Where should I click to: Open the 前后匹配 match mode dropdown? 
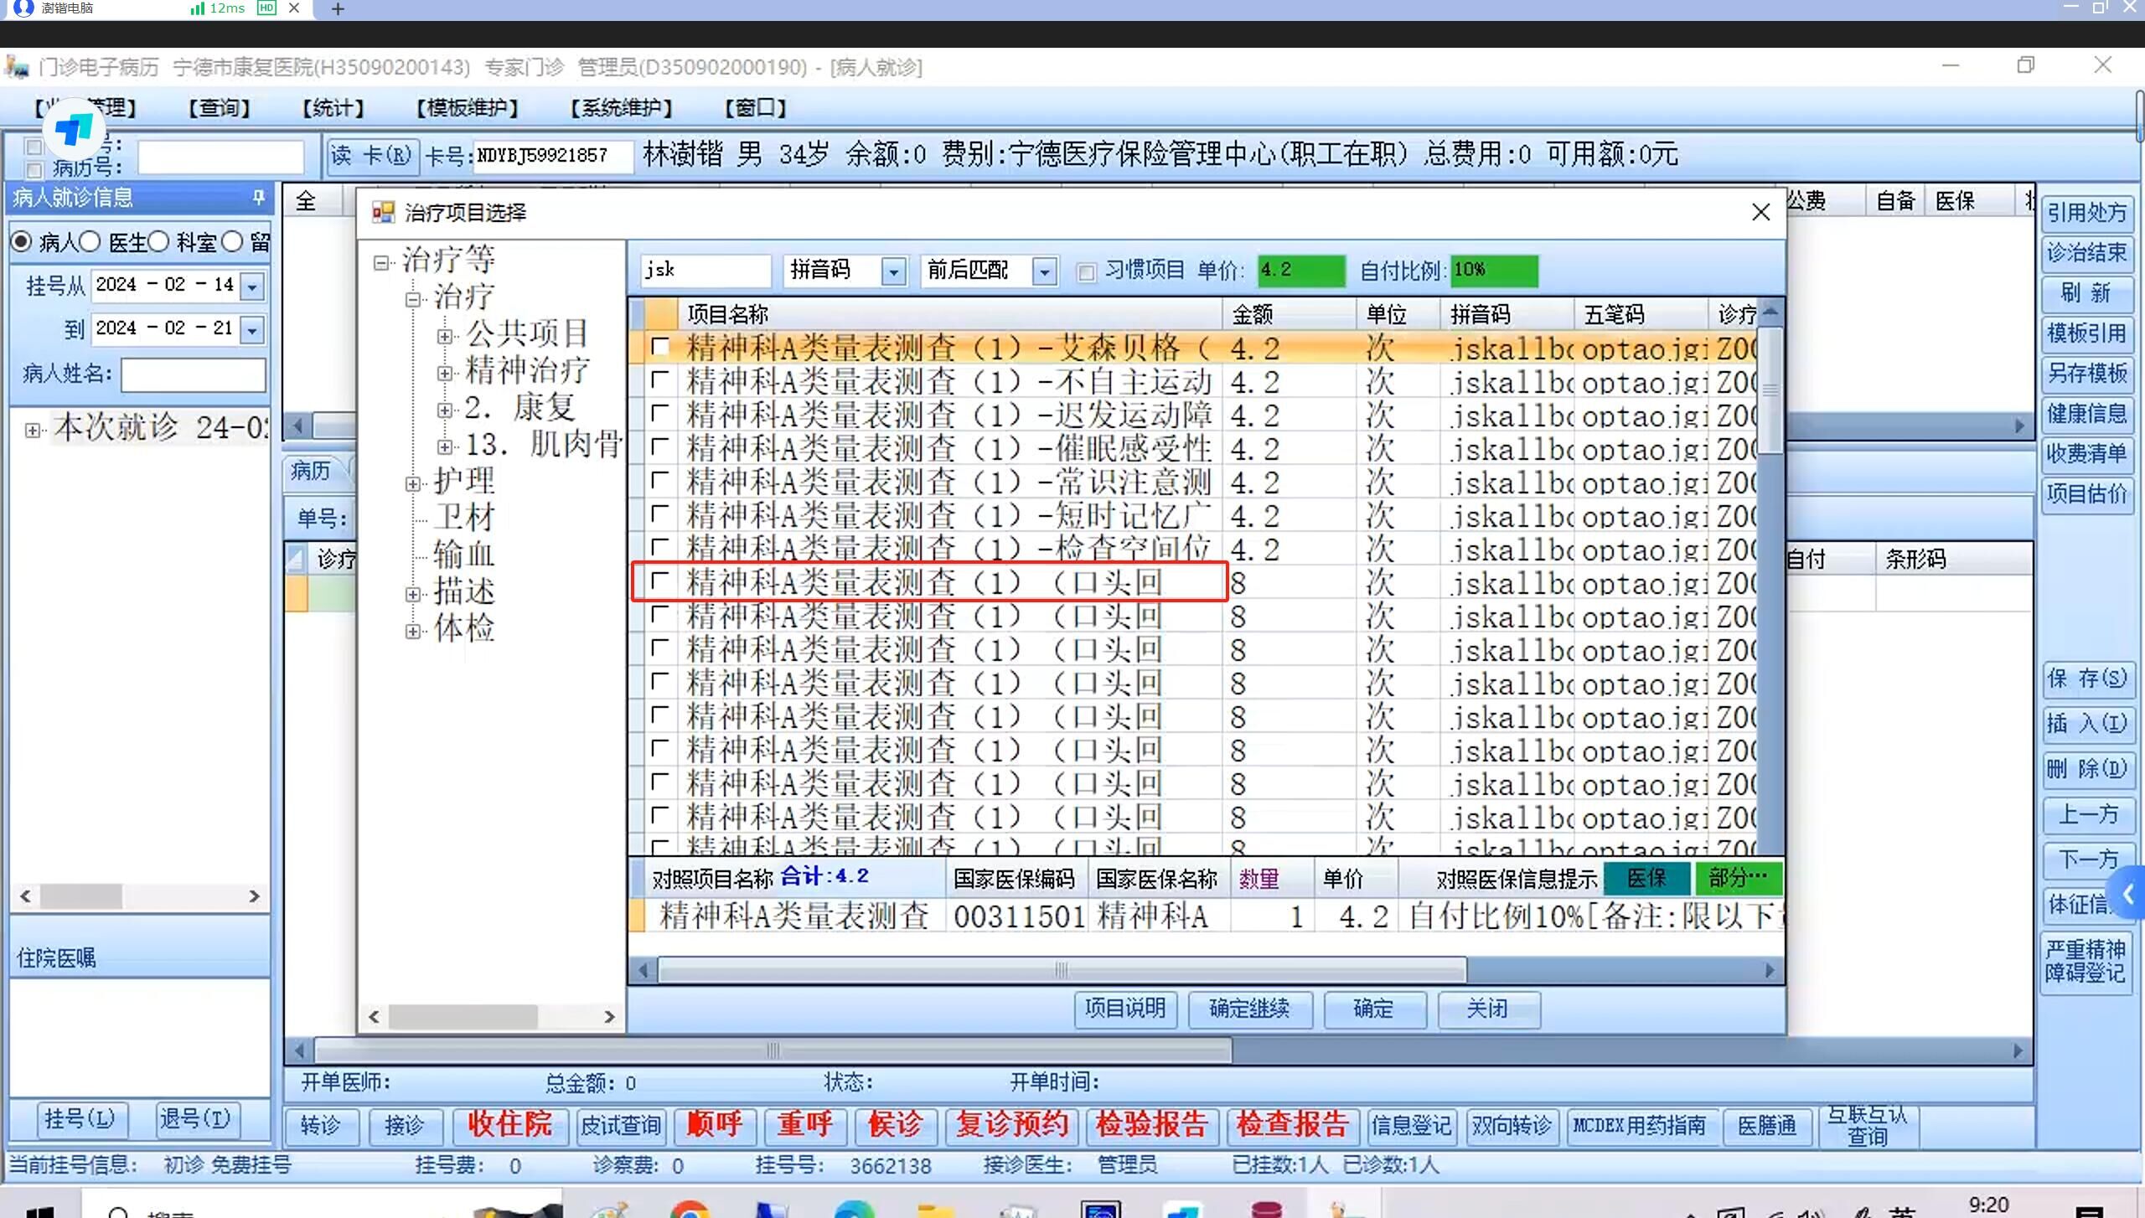tap(1044, 271)
